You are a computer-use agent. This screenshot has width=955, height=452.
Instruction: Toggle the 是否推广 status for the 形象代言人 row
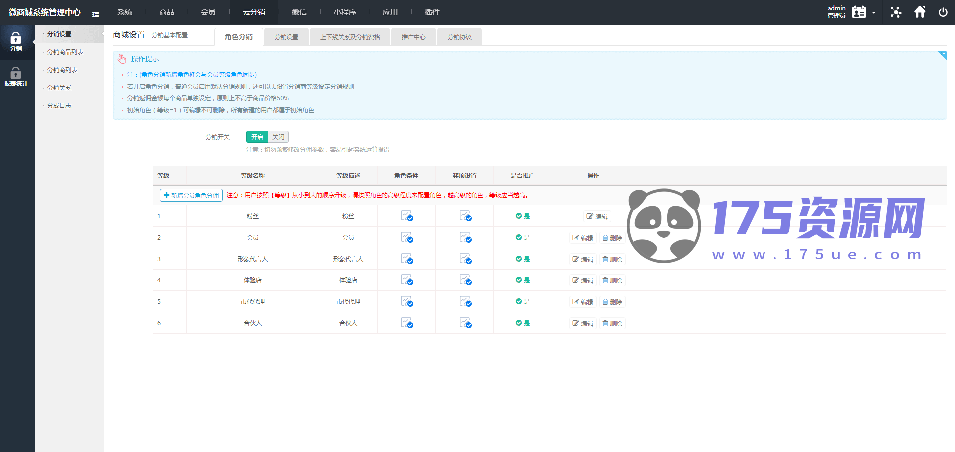[x=523, y=259]
